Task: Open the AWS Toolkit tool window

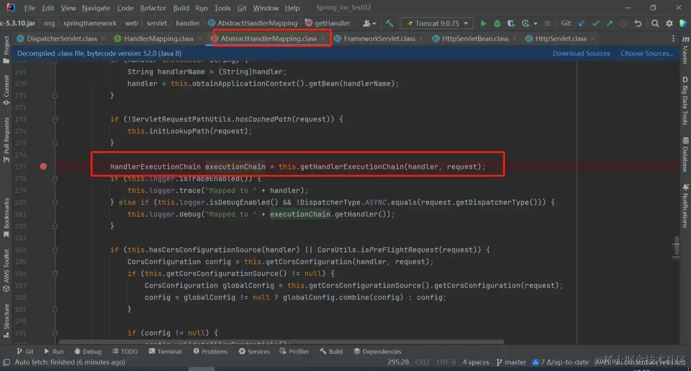Action: [x=6, y=270]
